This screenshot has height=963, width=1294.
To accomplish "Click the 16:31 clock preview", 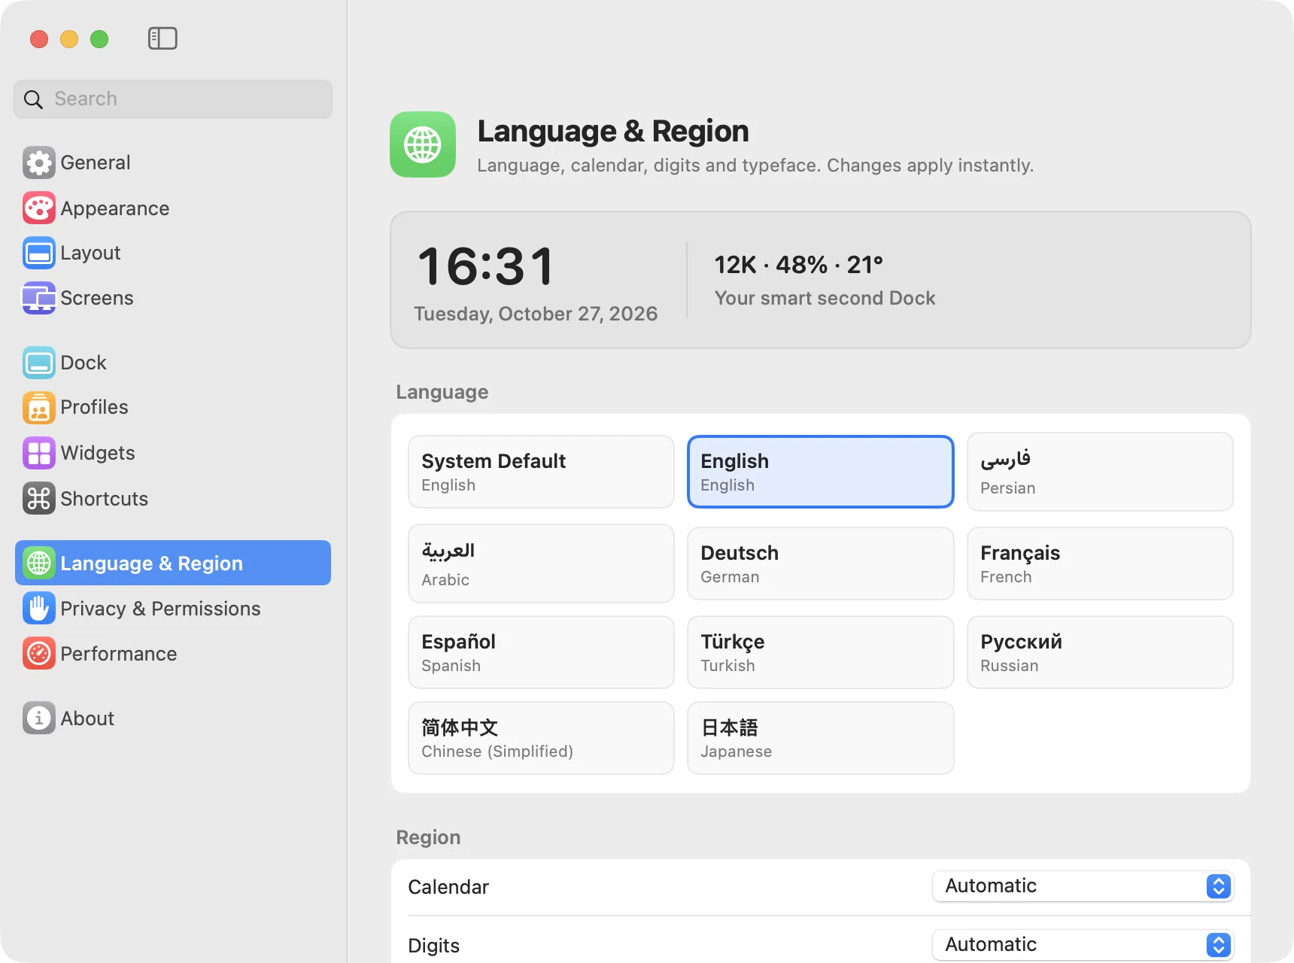I will (x=486, y=267).
